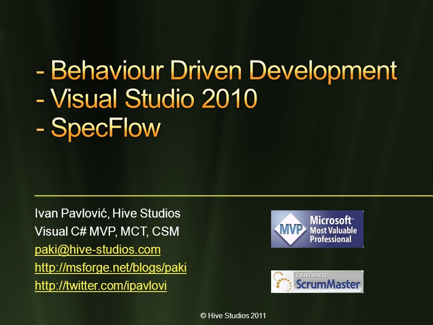The height and width of the screenshot is (325, 433).
Task: Click the Microsoft MVP badge image
Action: [x=317, y=229]
